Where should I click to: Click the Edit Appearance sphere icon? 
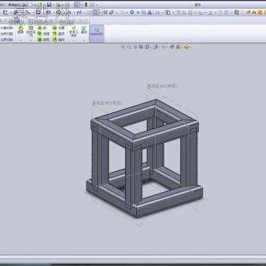[x=172, y=47]
